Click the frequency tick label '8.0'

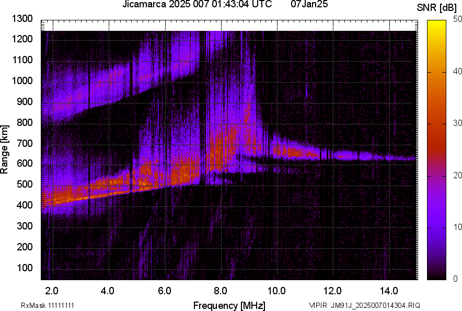pyautogui.click(x=221, y=291)
